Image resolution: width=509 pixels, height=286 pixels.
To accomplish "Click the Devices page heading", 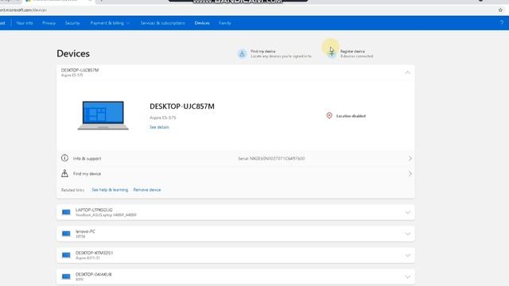I will tap(73, 53).
